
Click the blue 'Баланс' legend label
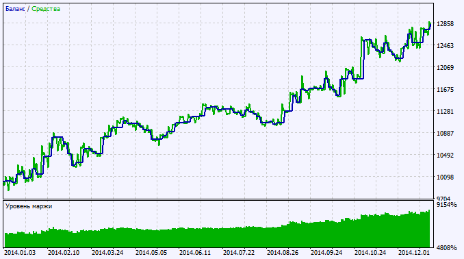[x=15, y=9]
